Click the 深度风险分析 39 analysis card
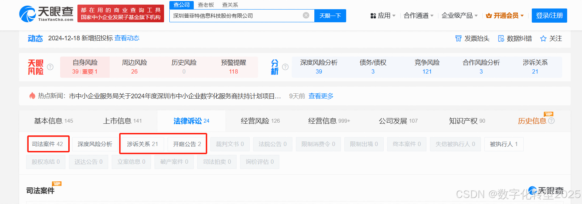582x204 pixels. click(319, 67)
